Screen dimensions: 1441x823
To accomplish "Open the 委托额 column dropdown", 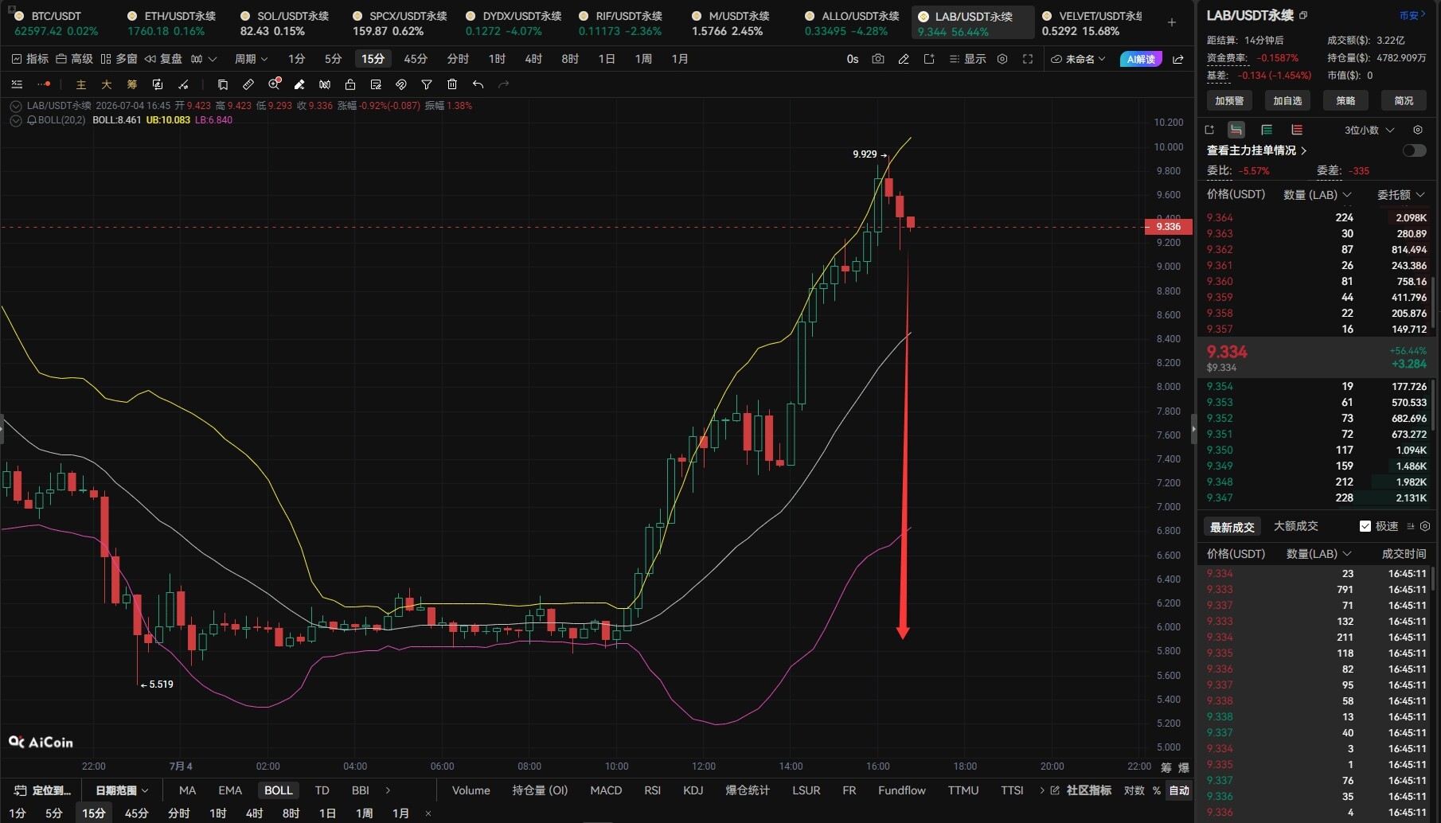I will click(x=1401, y=194).
